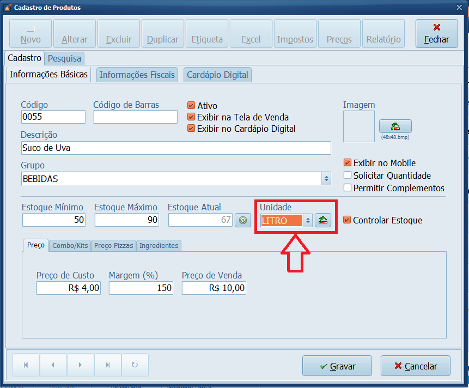Enable Permitir Complementos checkbox
The image size is (469, 388).
click(348, 188)
